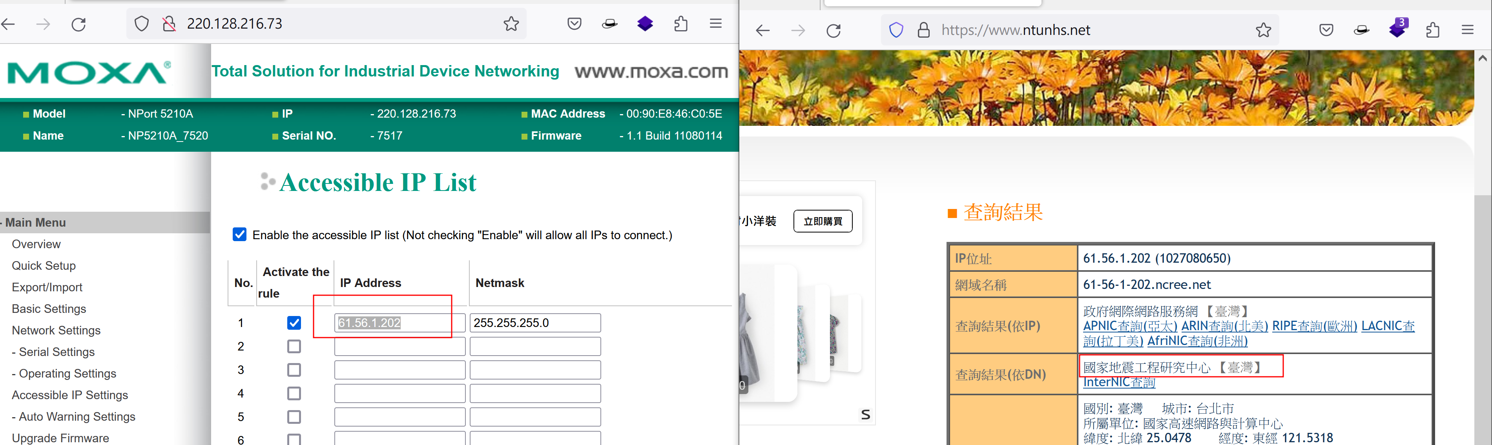
Task: Open Operating Settings in the Main Menu
Action: (64, 373)
